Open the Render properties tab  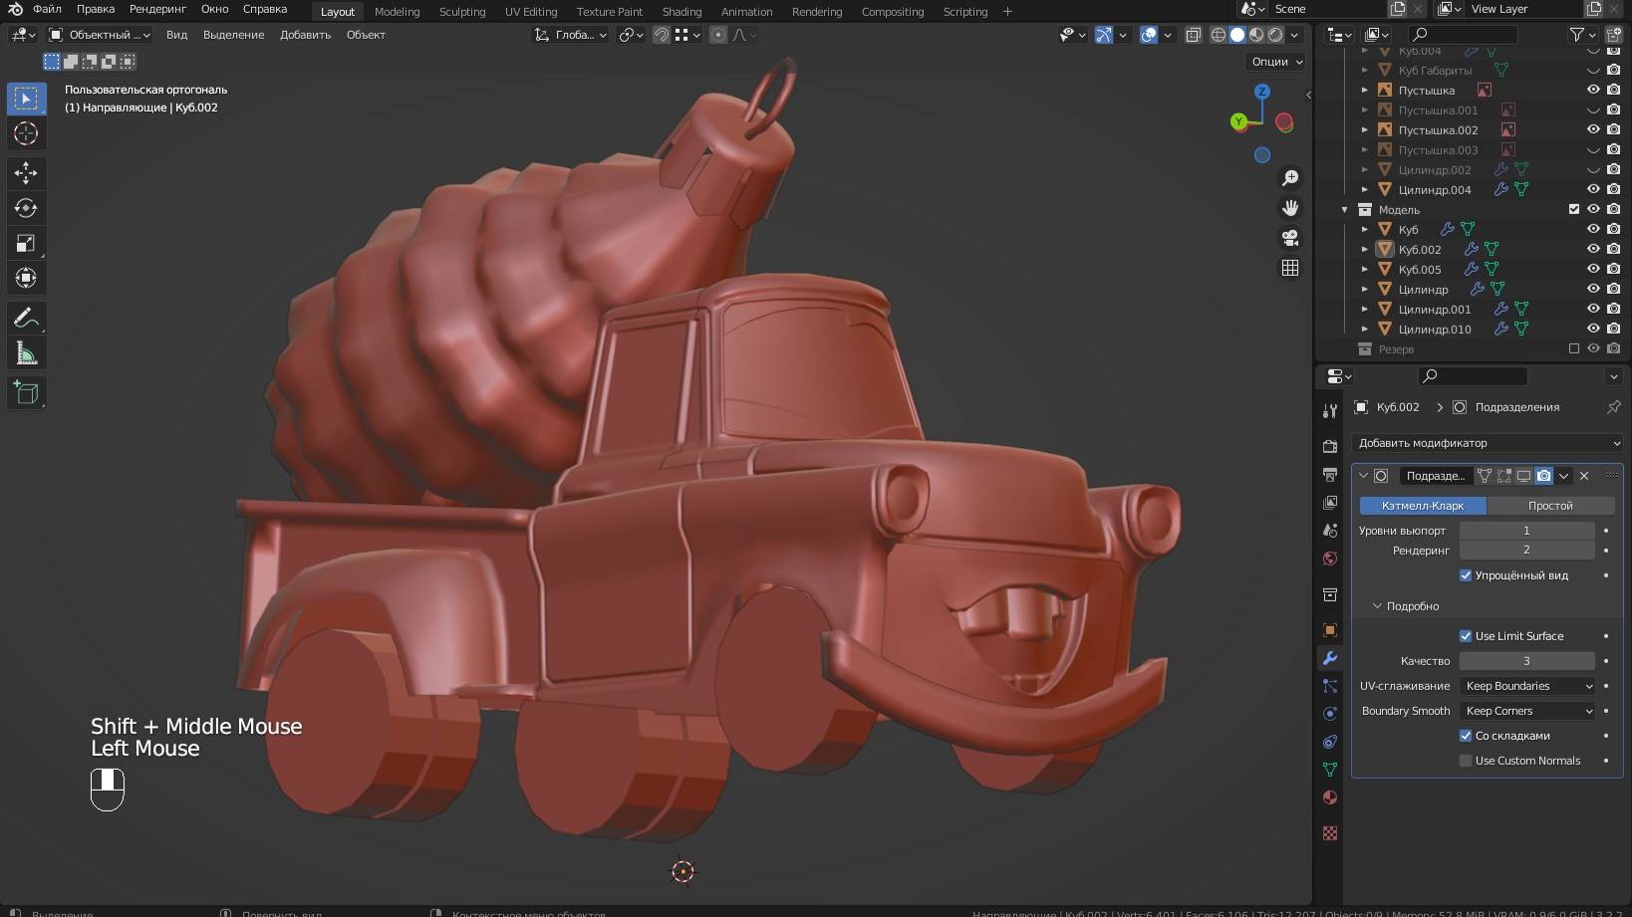click(x=1330, y=446)
